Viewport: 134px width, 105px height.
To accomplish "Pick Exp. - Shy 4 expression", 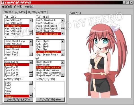I will [49, 44].
